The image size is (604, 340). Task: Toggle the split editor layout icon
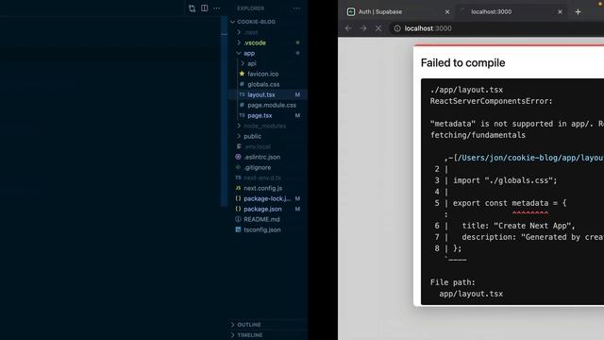[205, 8]
